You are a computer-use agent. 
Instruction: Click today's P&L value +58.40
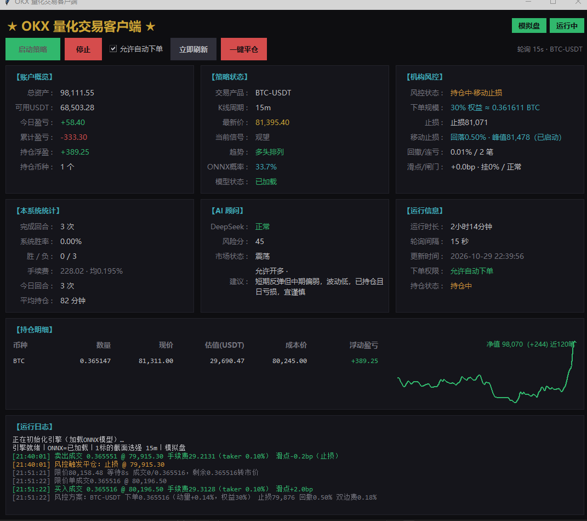[73, 122]
